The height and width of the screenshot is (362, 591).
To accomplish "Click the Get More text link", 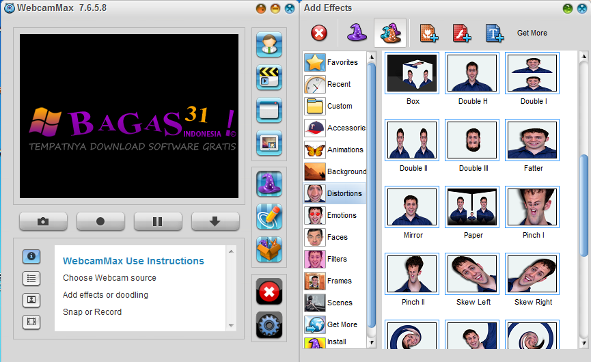I will click(x=532, y=33).
